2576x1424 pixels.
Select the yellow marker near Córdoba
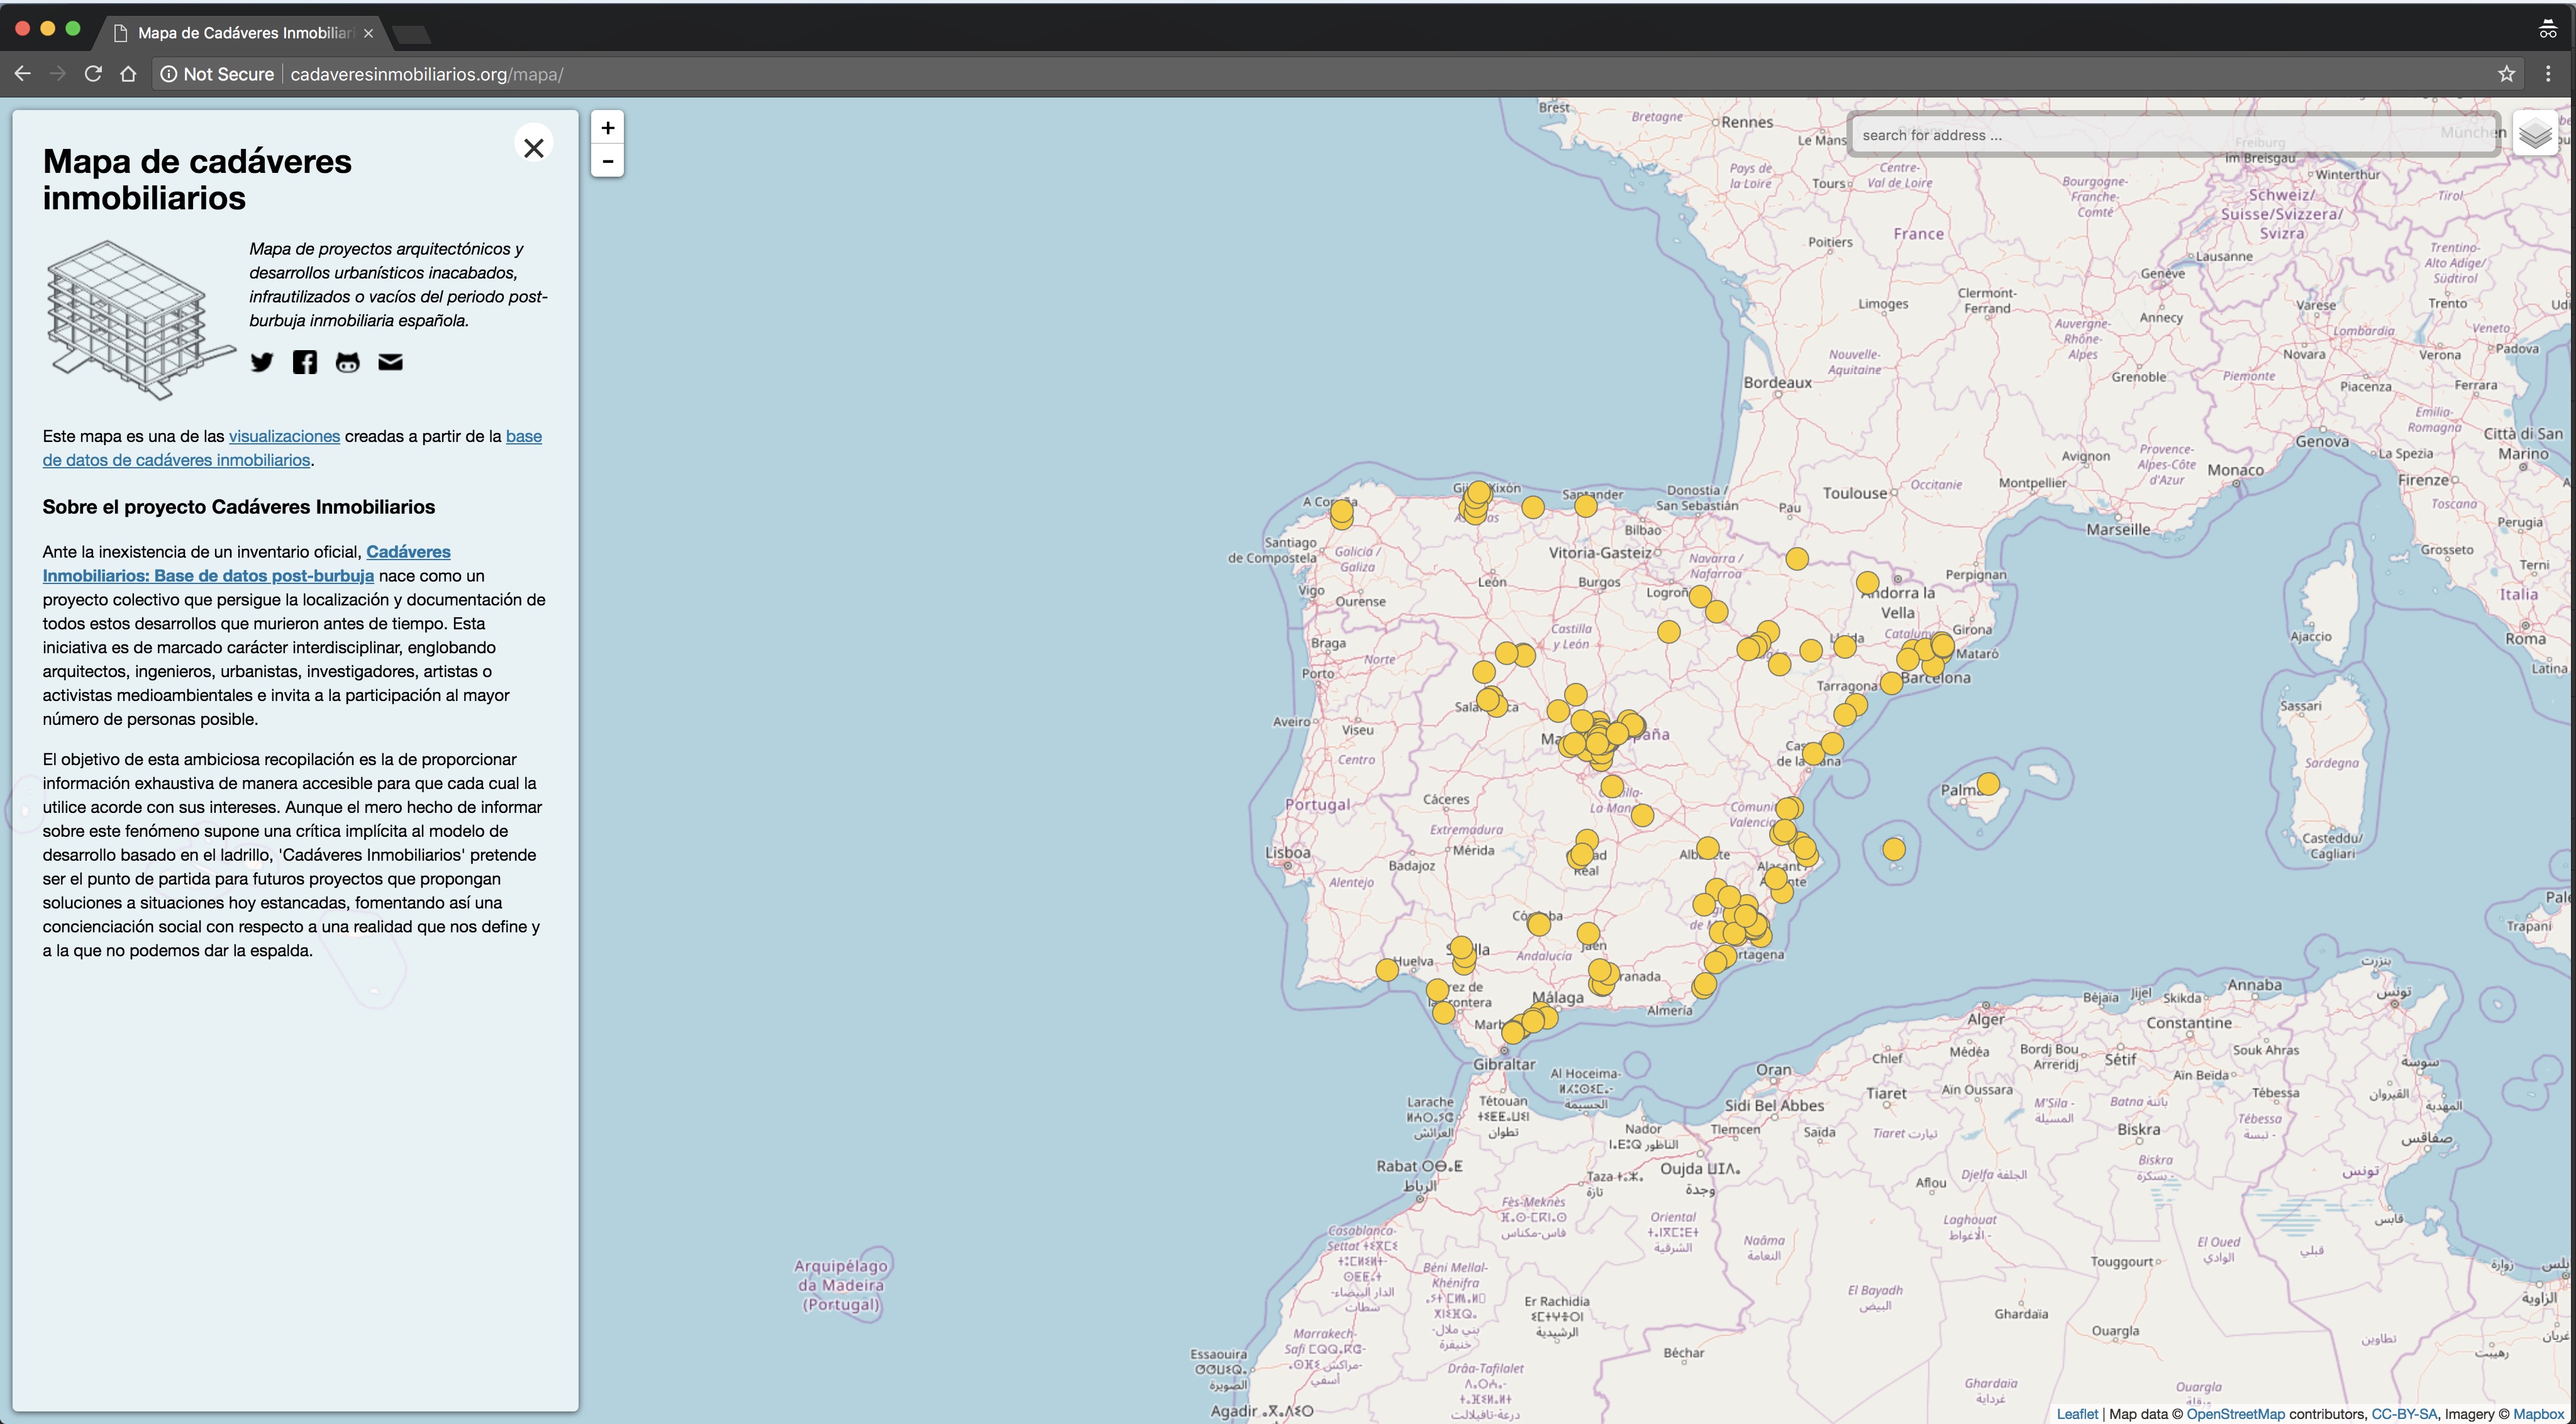(x=1539, y=924)
